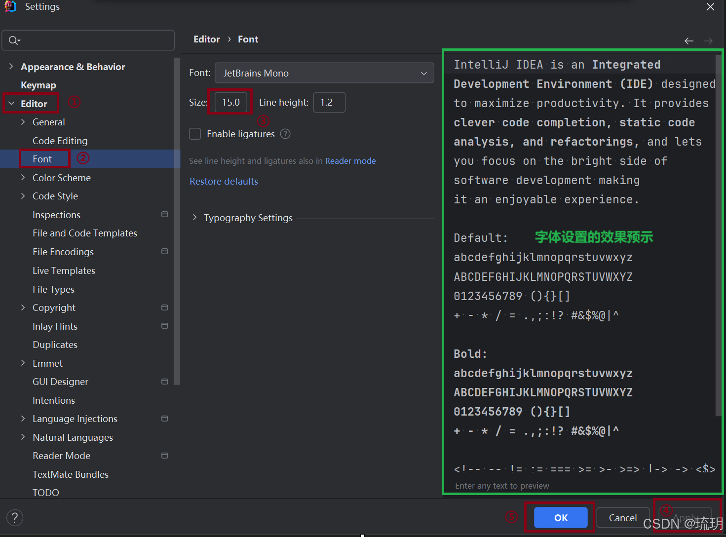Screen dimensions: 726x537
Task: Click Restore defaults link
Action: [x=224, y=181]
